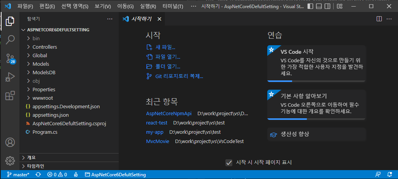This screenshot has width=398, height=179.
Task: Open Source Control view with 28 badge
Action: (x=10, y=58)
